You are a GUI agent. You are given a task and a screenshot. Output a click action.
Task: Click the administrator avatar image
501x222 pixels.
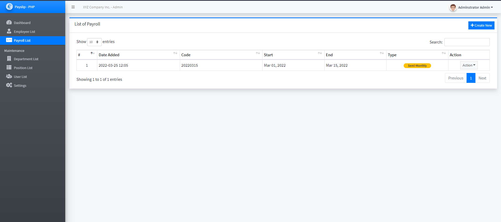[x=453, y=7]
